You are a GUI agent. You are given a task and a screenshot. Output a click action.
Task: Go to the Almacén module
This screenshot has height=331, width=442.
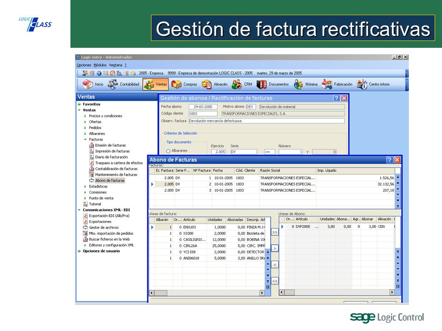pos(215,84)
